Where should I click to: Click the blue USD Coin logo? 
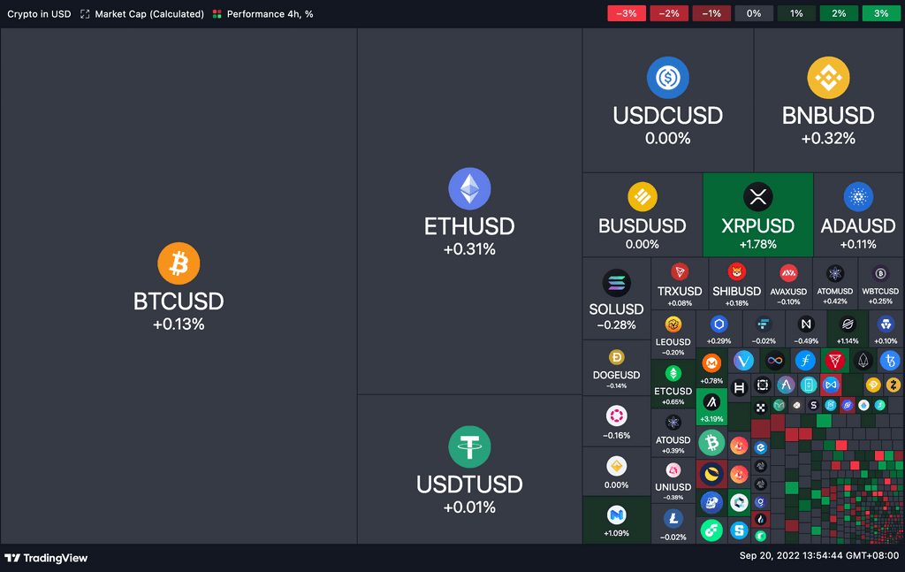coord(668,77)
